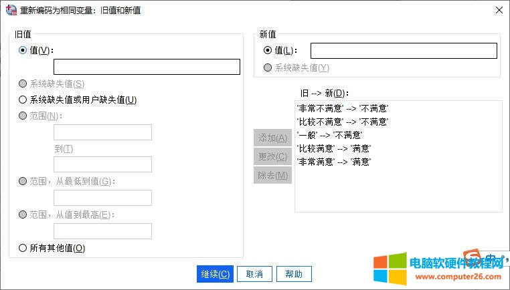Select 系统缺失值或用户缺失值(U) radio option
The image size is (510, 290).
point(23,100)
